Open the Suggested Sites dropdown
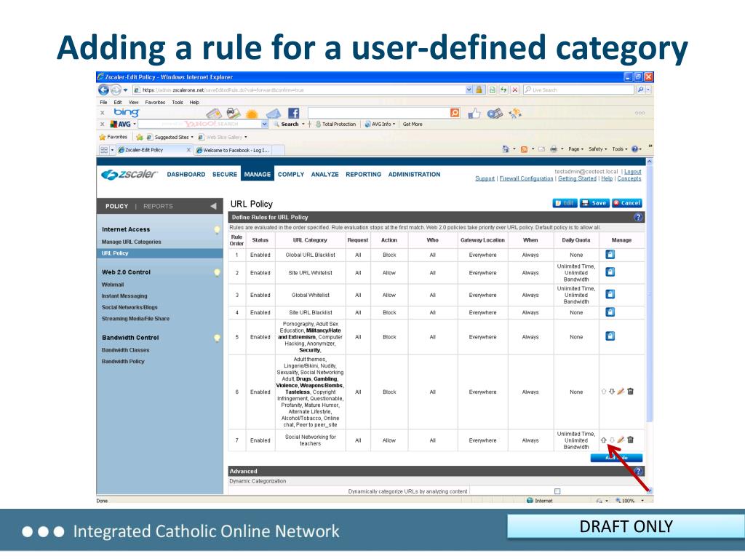745x559 pixels. tap(170, 138)
